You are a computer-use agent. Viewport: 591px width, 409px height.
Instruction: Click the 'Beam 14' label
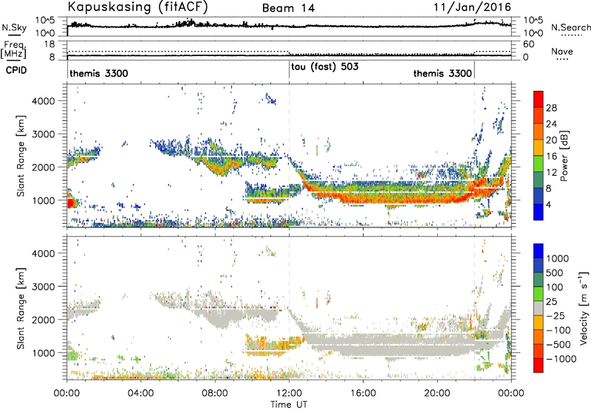point(288,8)
